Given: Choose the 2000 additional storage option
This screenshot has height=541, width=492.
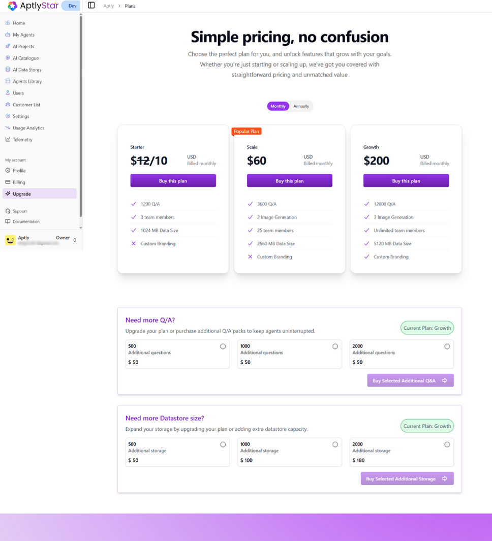Looking at the screenshot, I should pos(447,444).
